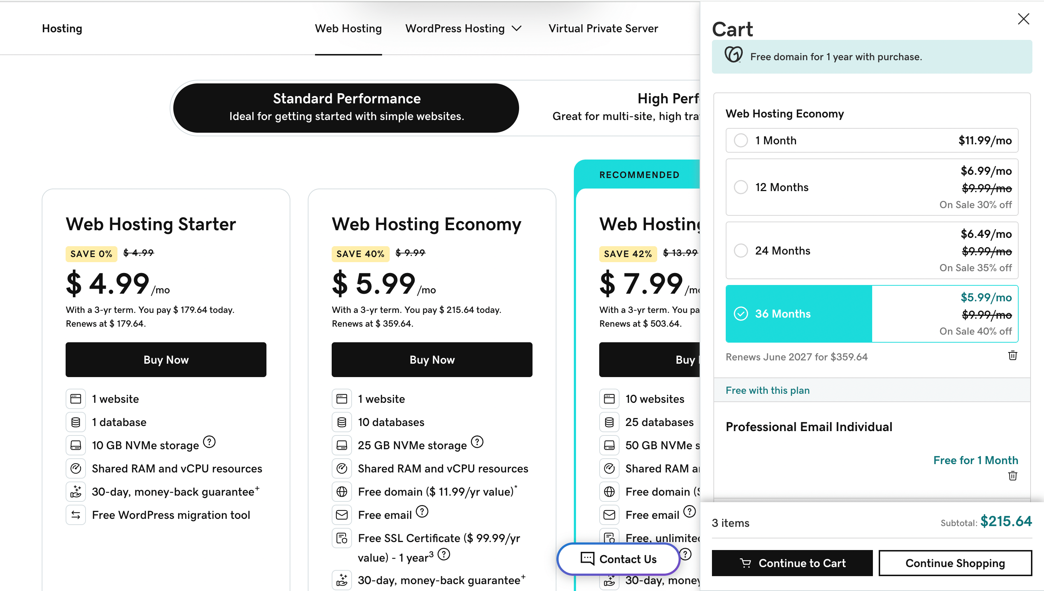Viewport: 1044px width, 591px height.
Task: Pick the 24 Months term radio
Action: pos(741,251)
